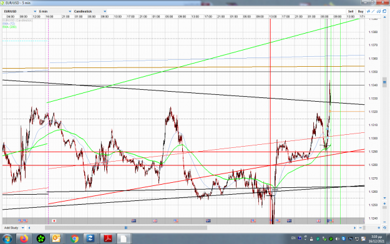This screenshot has height=244, width=390.
Task: Click the chart settings icon next to the line tool
Action: coord(379,11)
